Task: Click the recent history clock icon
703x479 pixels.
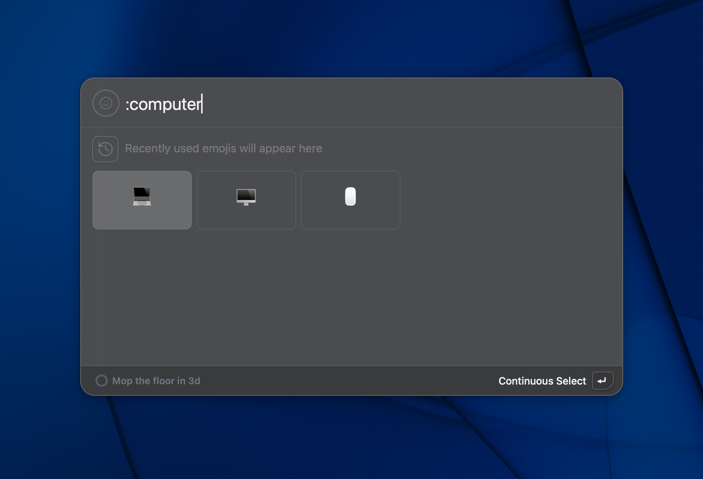Action: (105, 149)
